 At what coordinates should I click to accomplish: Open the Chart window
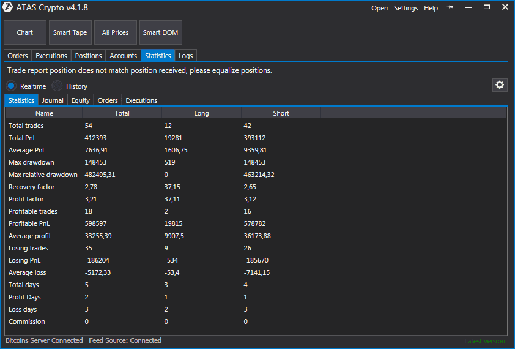[25, 32]
